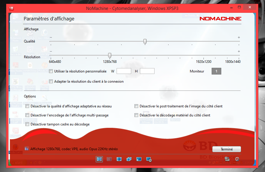Toggle 'Désactiver l'encodage de l'affichage multi-passage'
265x172 pixels.
pyautogui.click(x=27, y=115)
